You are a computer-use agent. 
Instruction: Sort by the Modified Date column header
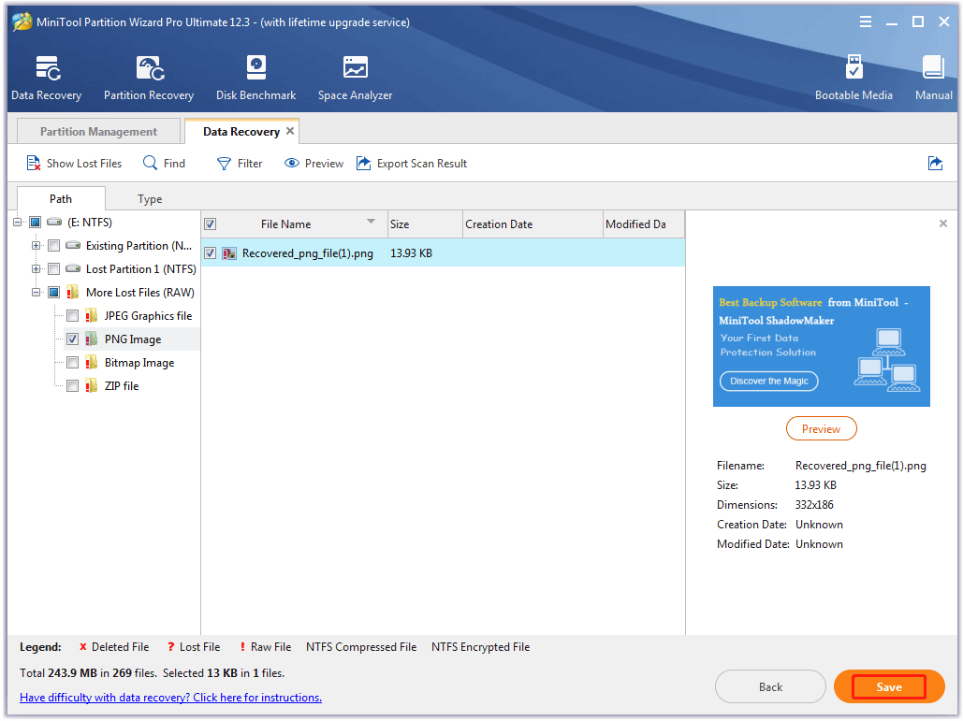tap(643, 224)
